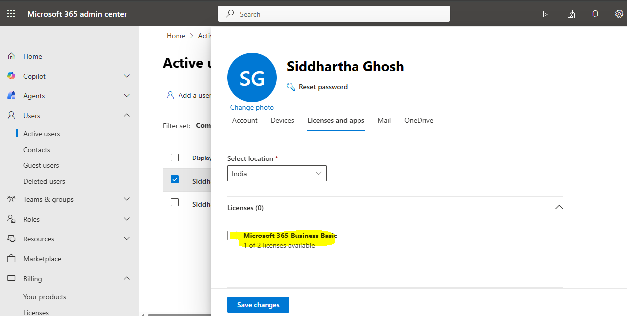The width and height of the screenshot is (627, 316).
Task: Open Guest users in the sidebar
Action: (x=41, y=165)
